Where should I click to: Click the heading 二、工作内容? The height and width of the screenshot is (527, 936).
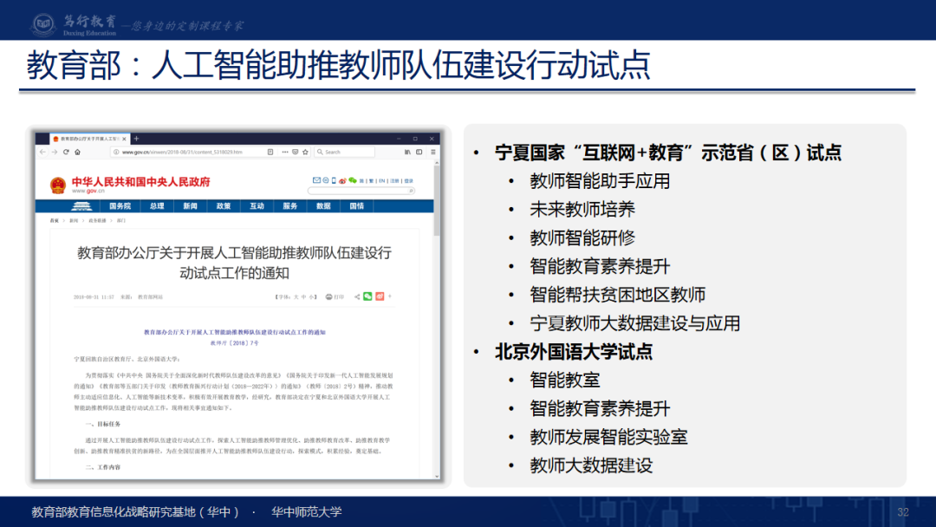pyautogui.click(x=102, y=467)
